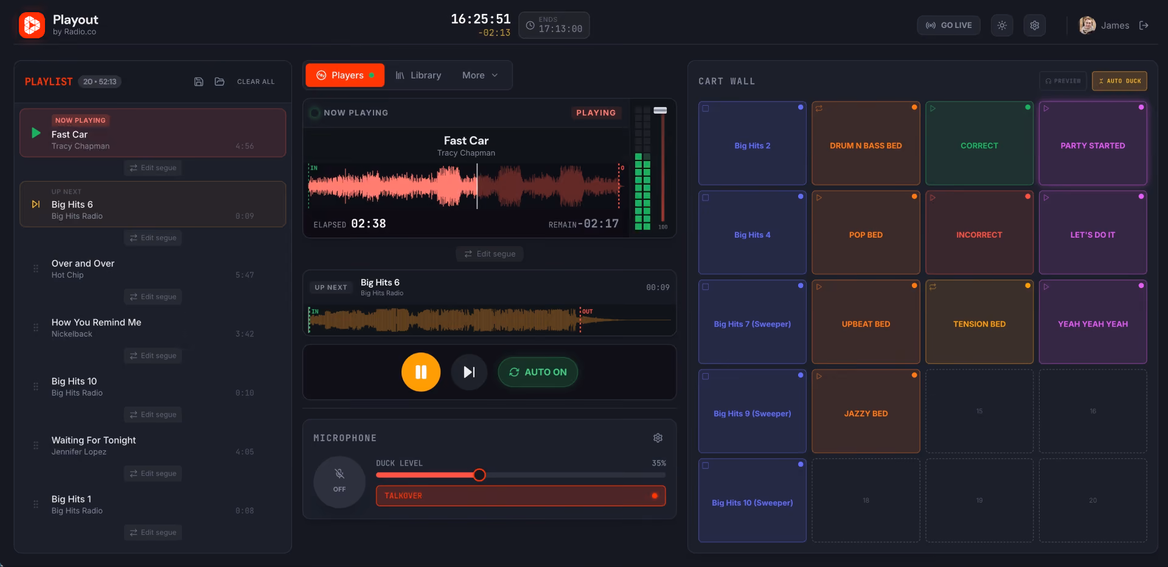
Task: Pause playback with the orange button
Action: (421, 372)
